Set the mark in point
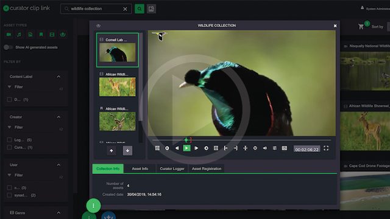This screenshot has height=219, width=390. coord(225,148)
